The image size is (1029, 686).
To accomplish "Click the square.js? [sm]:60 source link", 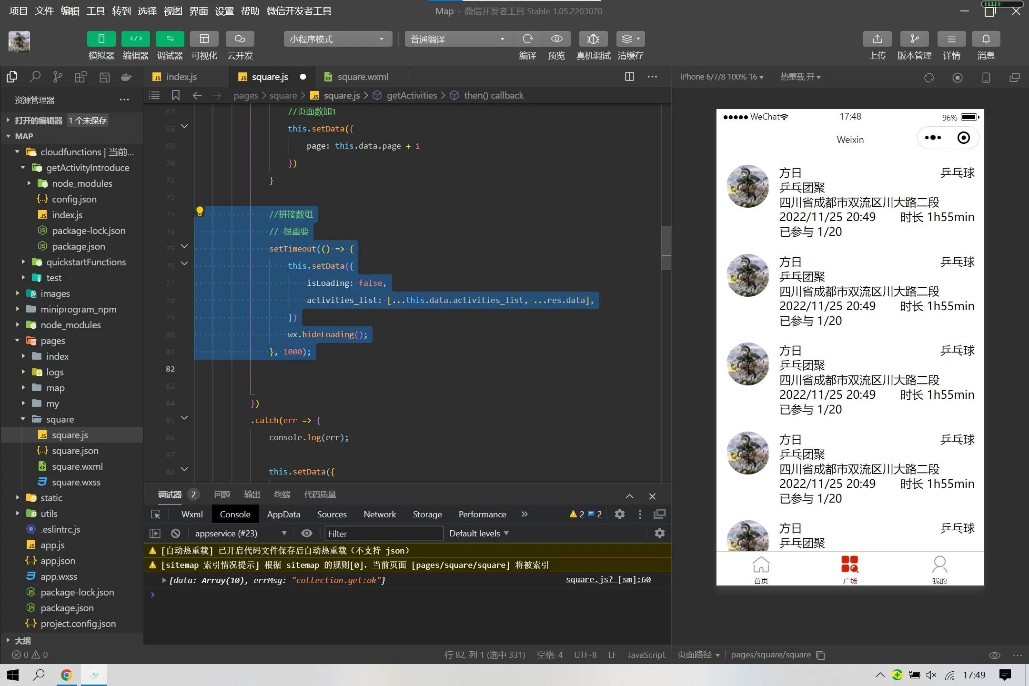I will pyautogui.click(x=608, y=579).
